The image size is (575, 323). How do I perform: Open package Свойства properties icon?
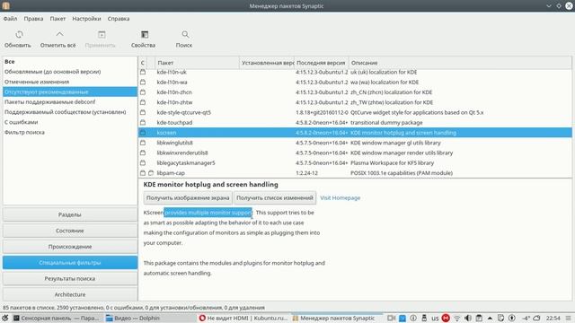click(145, 34)
